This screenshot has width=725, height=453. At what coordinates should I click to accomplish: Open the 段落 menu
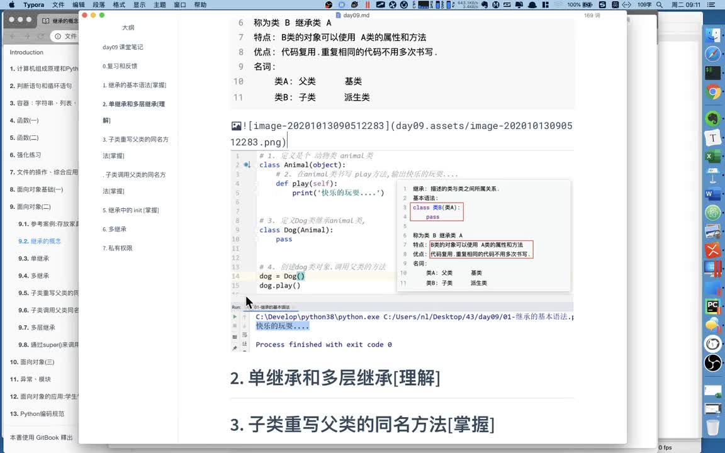coord(98,4)
